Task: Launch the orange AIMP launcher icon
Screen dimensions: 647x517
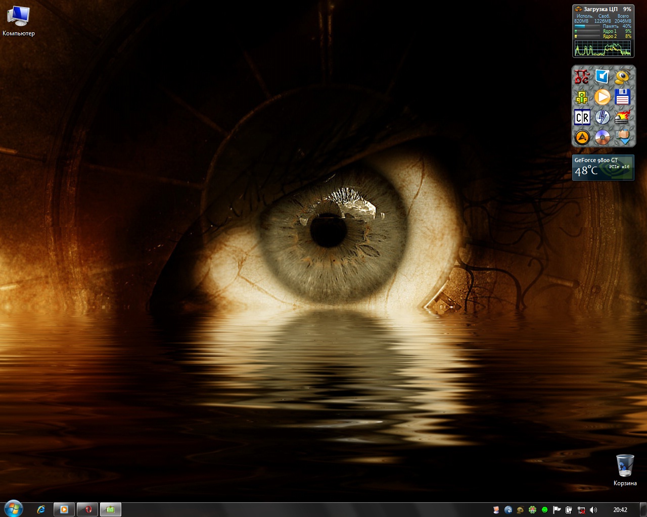Action: click(x=582, y=137)
